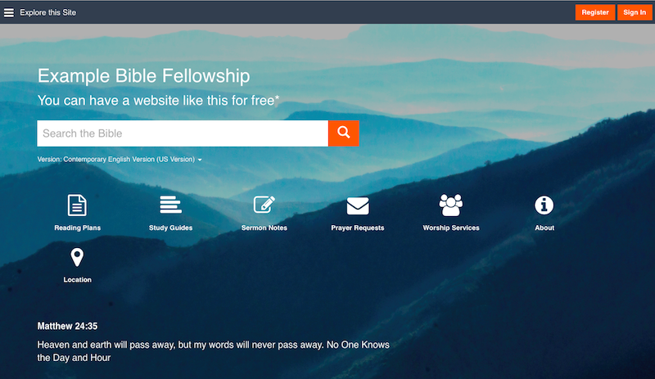Viewport: 655px width, 379px height.
Task: Open the Study Guides lines icon
Action: point(170,205)
